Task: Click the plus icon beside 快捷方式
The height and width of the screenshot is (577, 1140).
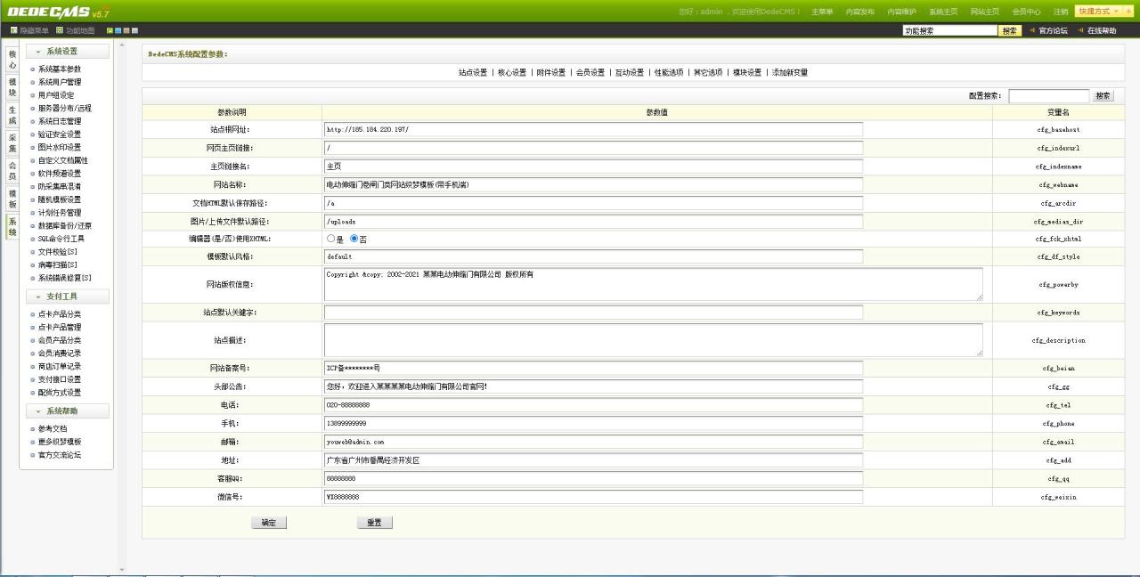Action: (1129, 12)
